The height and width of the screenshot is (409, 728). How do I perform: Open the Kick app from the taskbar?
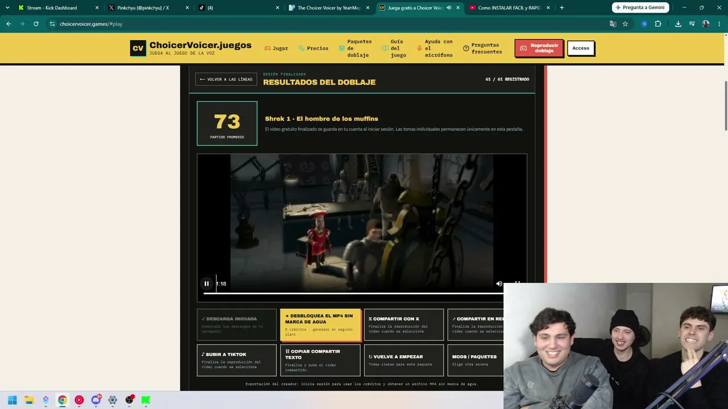click(146, 400)
